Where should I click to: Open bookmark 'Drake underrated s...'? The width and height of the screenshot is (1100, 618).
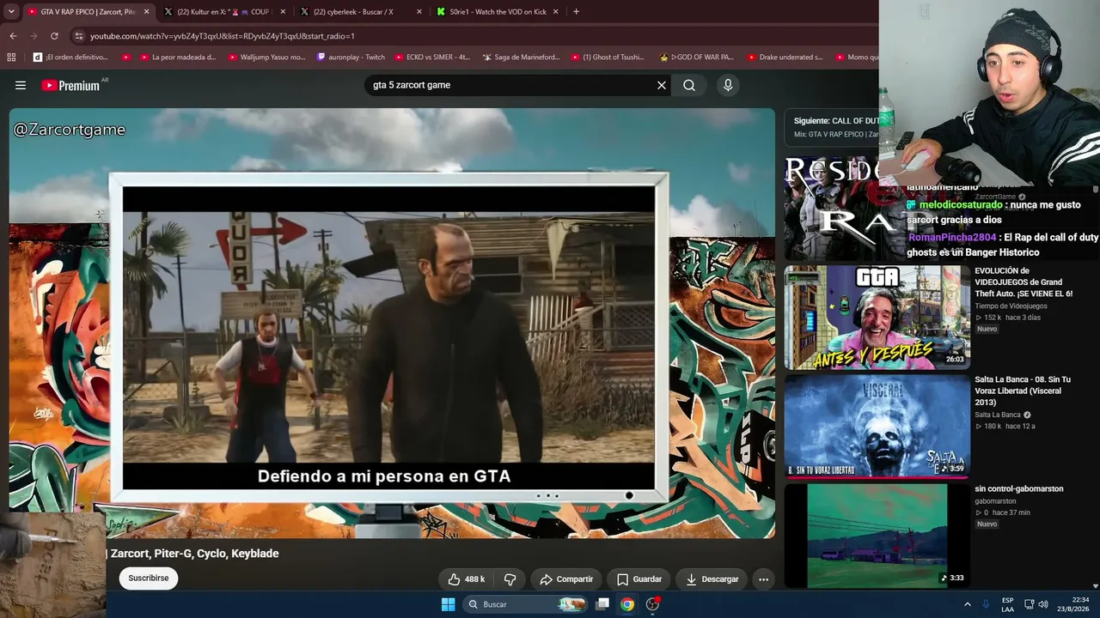[x=785, y=58]
